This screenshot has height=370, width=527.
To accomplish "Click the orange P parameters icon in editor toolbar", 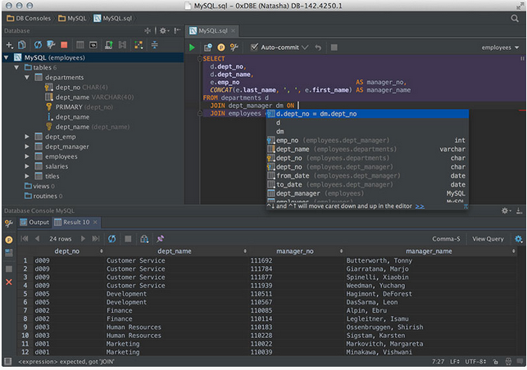I will (x=221, y=47).
